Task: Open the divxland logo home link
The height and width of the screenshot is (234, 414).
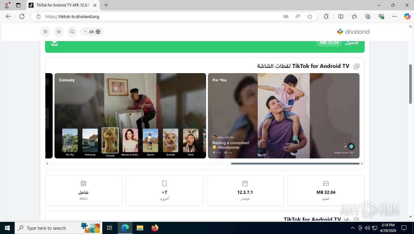Action: click(353, 32)
